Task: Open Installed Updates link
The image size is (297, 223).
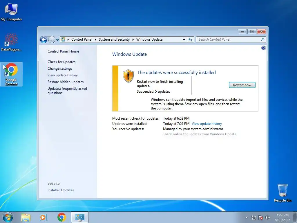Action: 61,190
